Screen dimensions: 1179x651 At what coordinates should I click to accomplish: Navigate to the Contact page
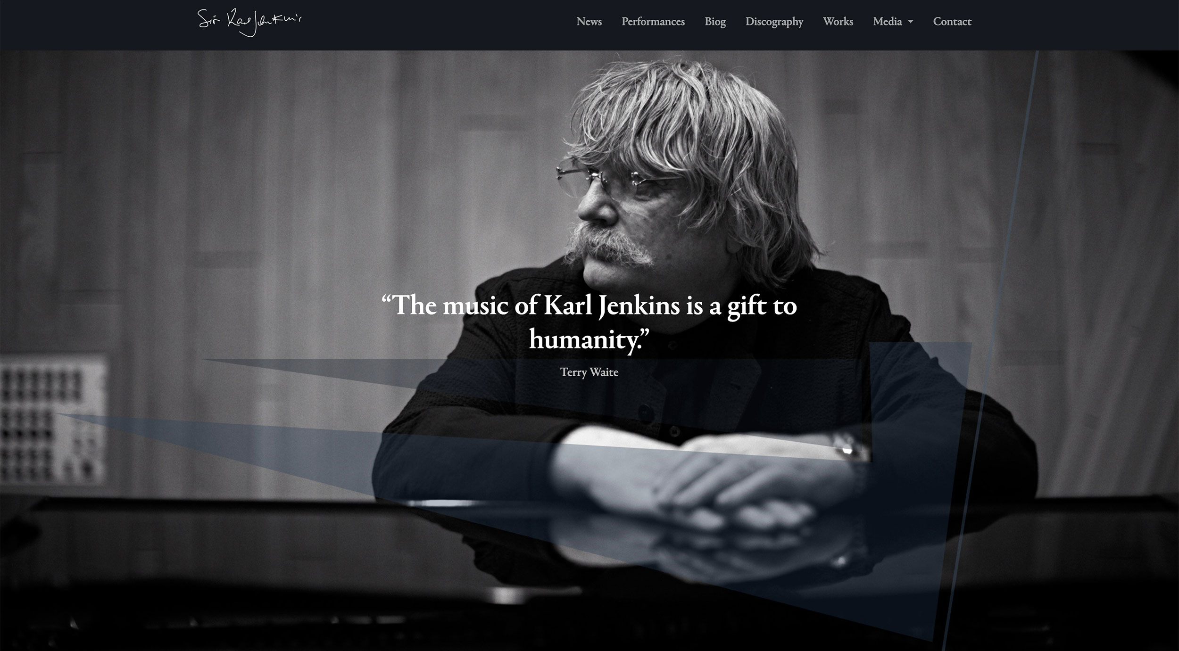tap(952, 22)
